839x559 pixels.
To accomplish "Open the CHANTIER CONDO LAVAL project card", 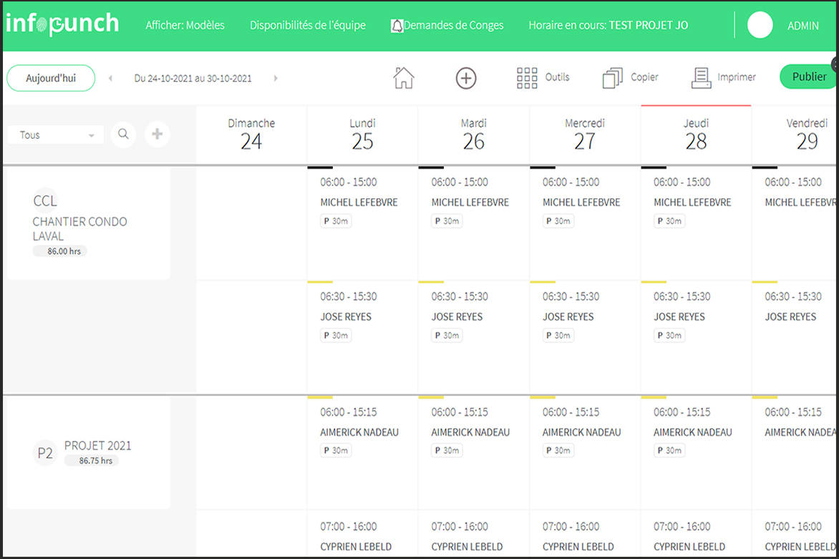I will point(88,223).
